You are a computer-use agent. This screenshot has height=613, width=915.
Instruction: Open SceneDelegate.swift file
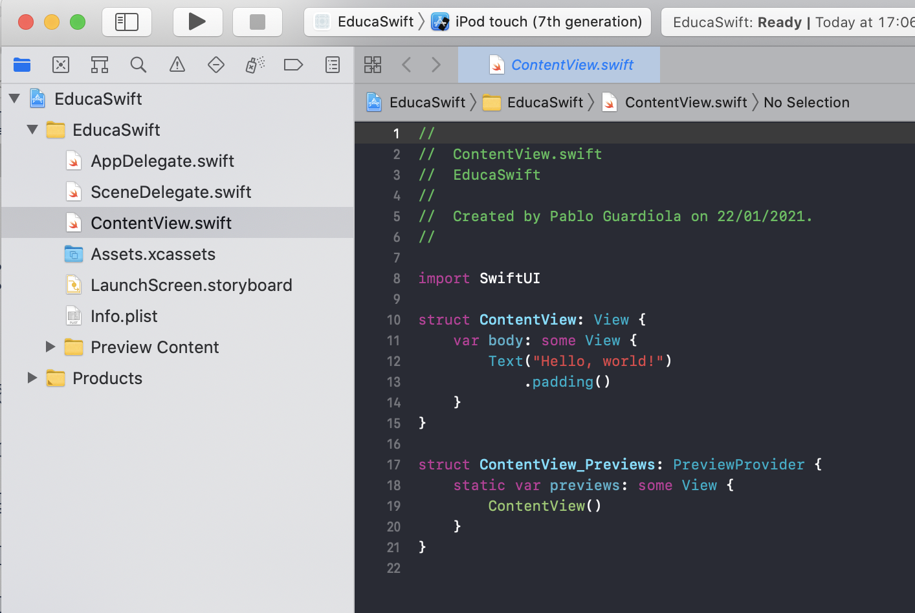[x=171, y=192]
